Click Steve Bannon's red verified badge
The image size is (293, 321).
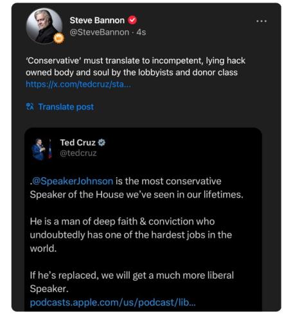point(132,21)
